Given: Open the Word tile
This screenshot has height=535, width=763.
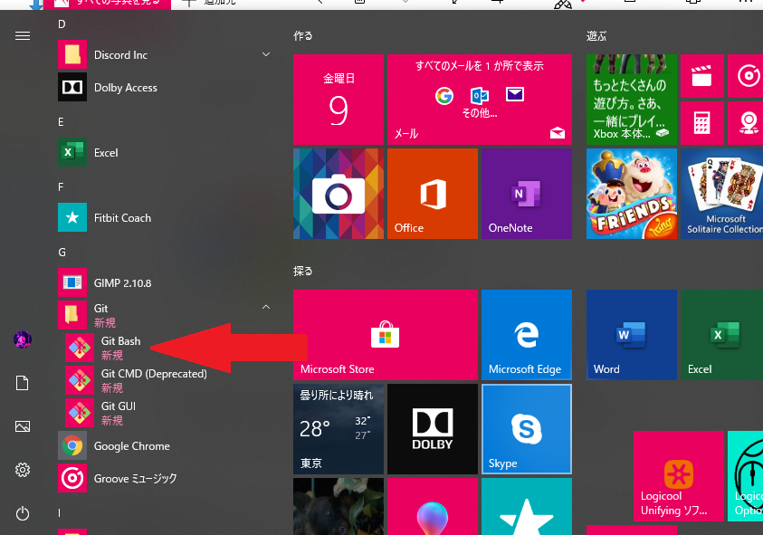Looking at the screenshot, I should pyautogui.click(x=632, y=335).
